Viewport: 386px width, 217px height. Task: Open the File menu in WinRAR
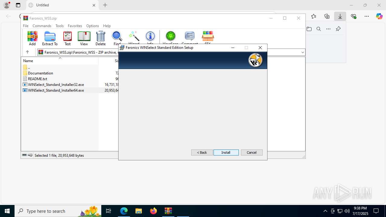(26, 26)
